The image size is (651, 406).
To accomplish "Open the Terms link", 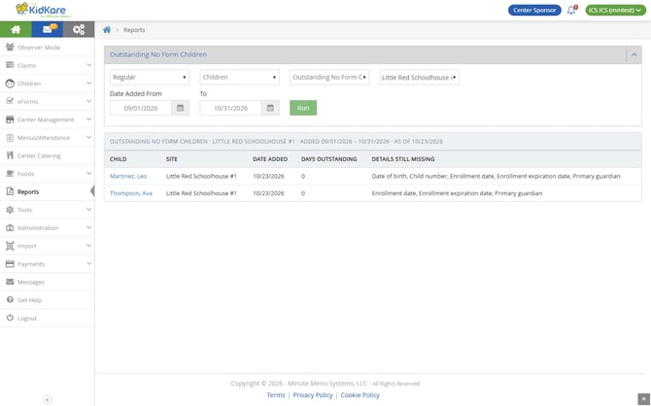I will [276, 395].
